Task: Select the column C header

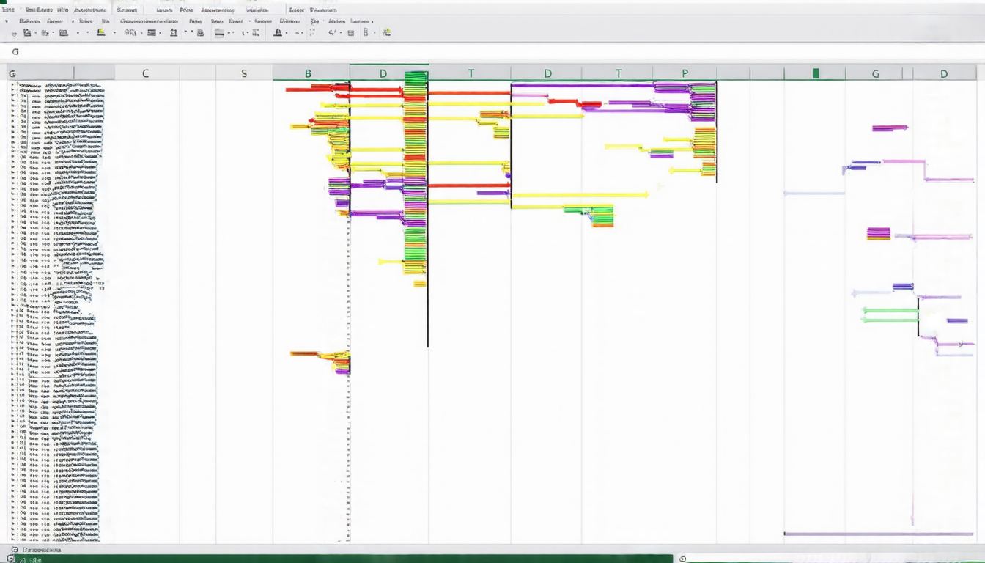Action: point(145,73)
